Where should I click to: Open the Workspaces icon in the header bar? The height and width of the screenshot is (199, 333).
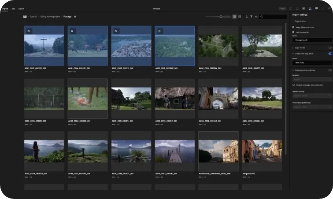(303, 8)
